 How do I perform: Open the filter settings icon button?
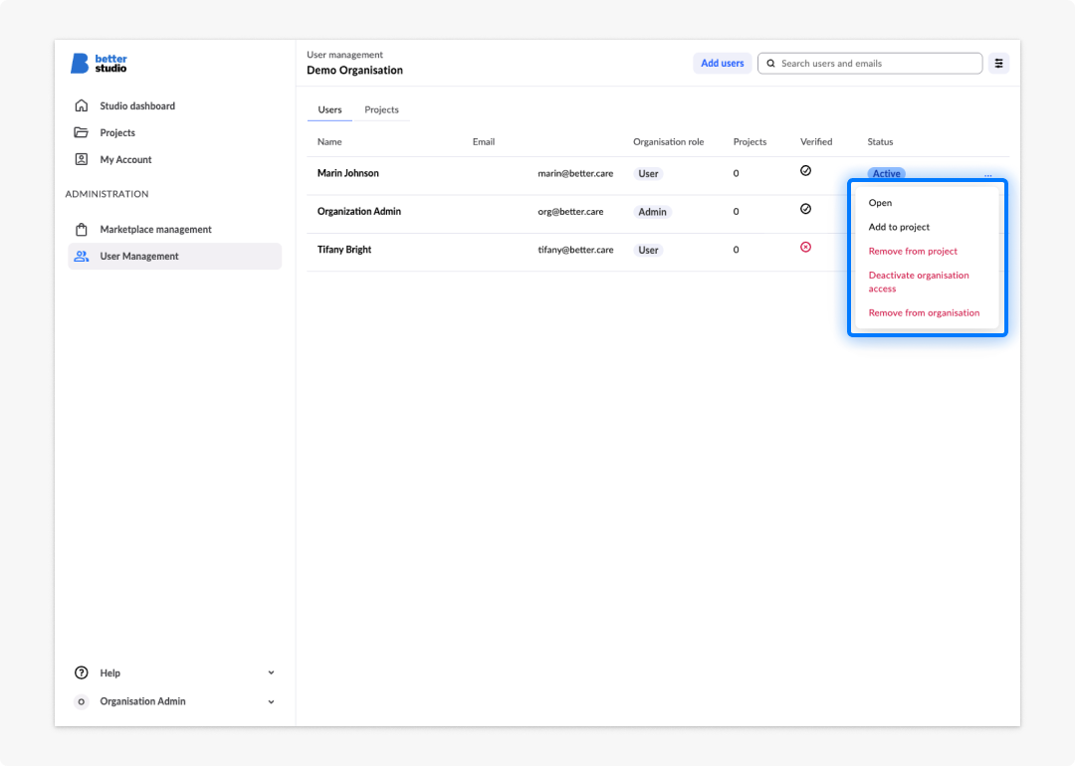[999, 63]
